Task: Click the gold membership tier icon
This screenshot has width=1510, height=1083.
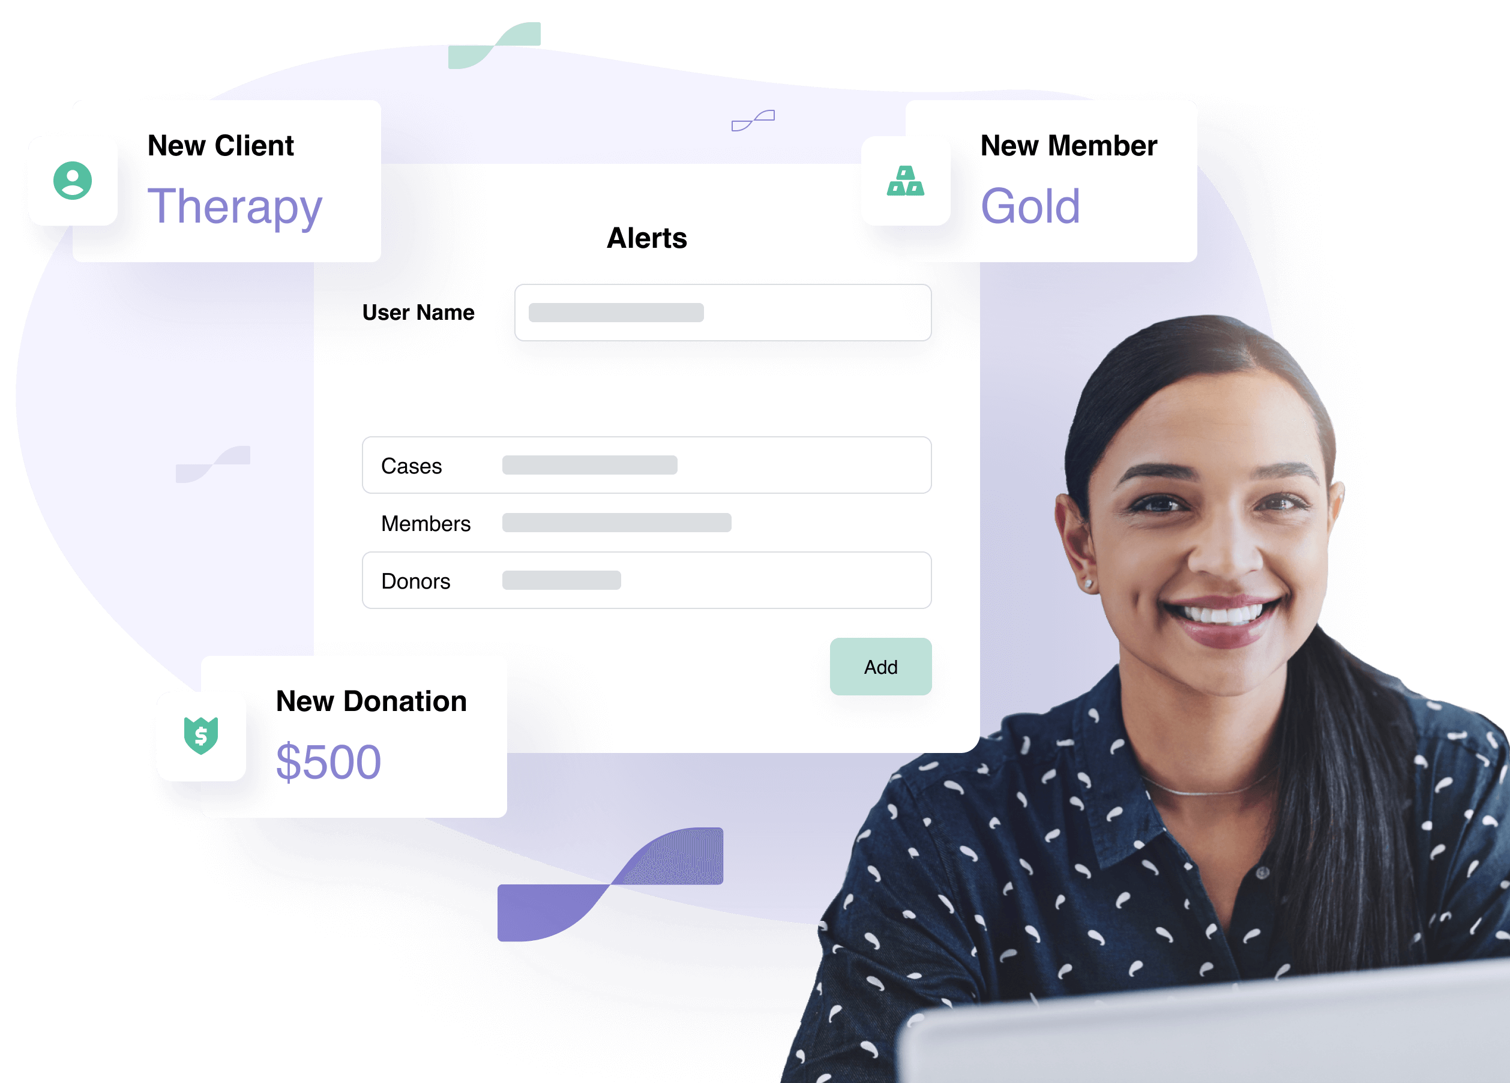Action: [x=907, y=185]
